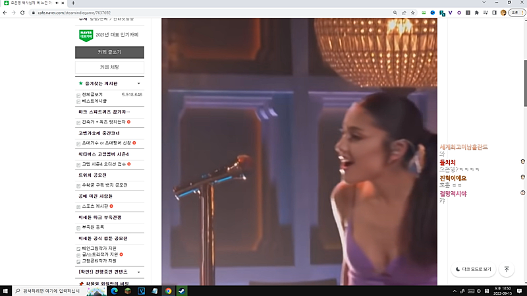This screenshot has height=296, width=527.
Task: Click the share page icon
Action: 404,13
